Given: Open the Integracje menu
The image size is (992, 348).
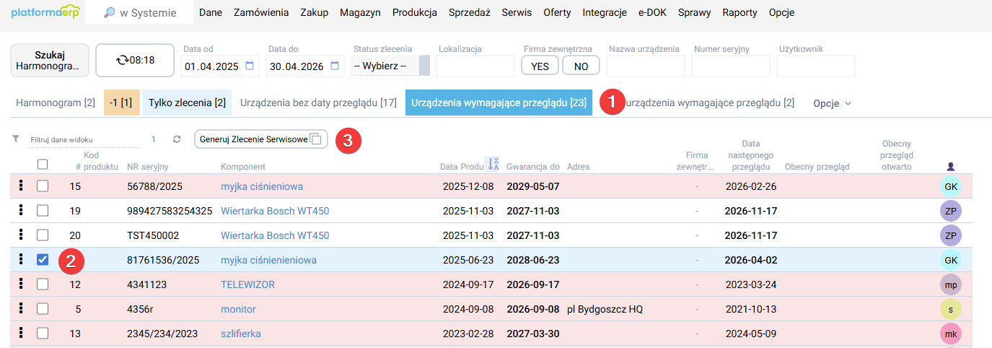Looking at the screenshot, I should 605,12.
